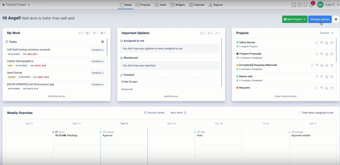Open Banner Ads files folder icon
This screenshot has height=165, width=340.
(x=327, y=77)
